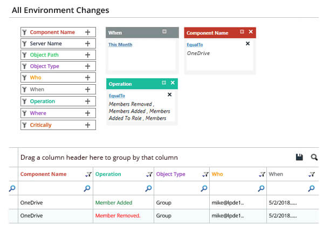This screenshot has width=330, height=232.
Task: Open Component Name column filter dropdown
Action: tap(88, 174)
